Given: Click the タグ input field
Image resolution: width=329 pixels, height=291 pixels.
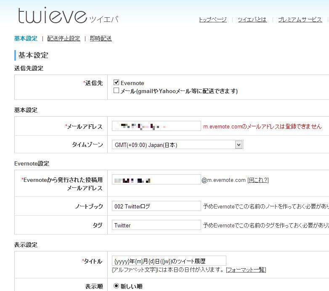Looking at the screenshot, I should tap(157, 225).
